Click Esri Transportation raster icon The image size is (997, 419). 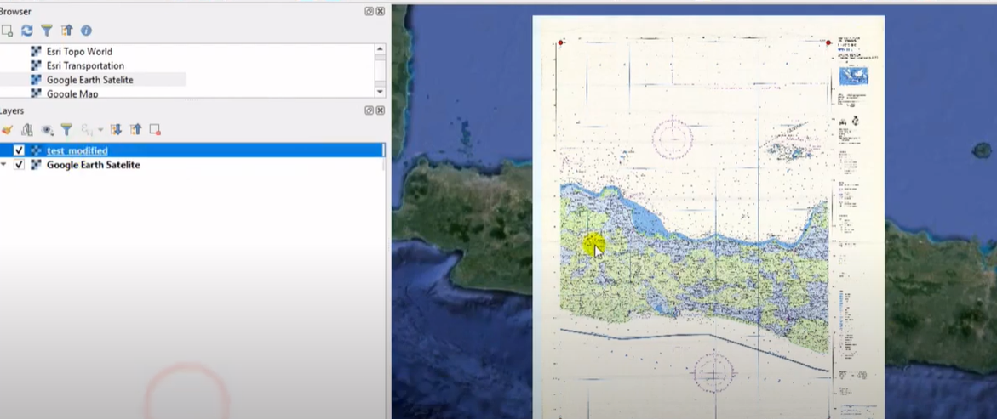pyautogui.click(x=37, y=65)
